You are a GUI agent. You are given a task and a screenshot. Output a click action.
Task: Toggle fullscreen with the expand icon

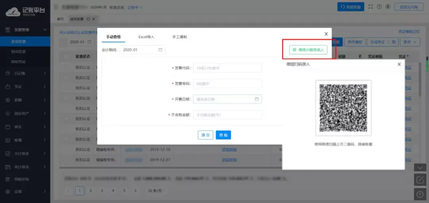tap(371, 7)
